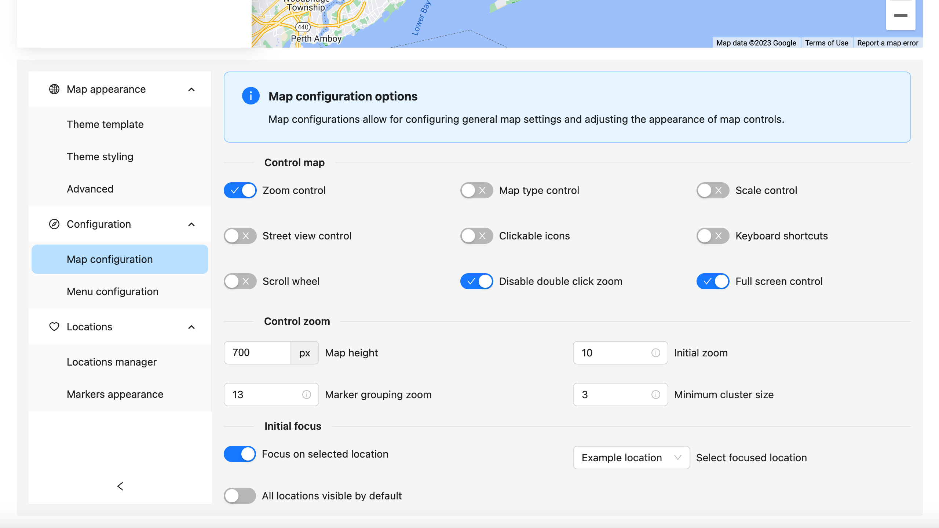Open Menu configuration from the sidebar

112,291
